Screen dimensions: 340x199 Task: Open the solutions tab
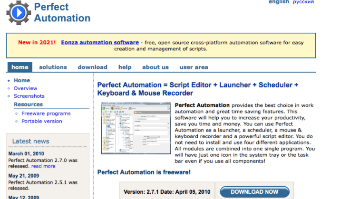53,67
